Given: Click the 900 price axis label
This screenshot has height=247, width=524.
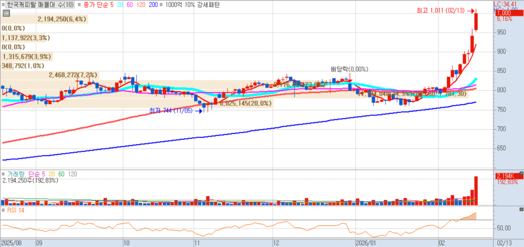Looking at the screenshot, I should click(x=501, y=52).
